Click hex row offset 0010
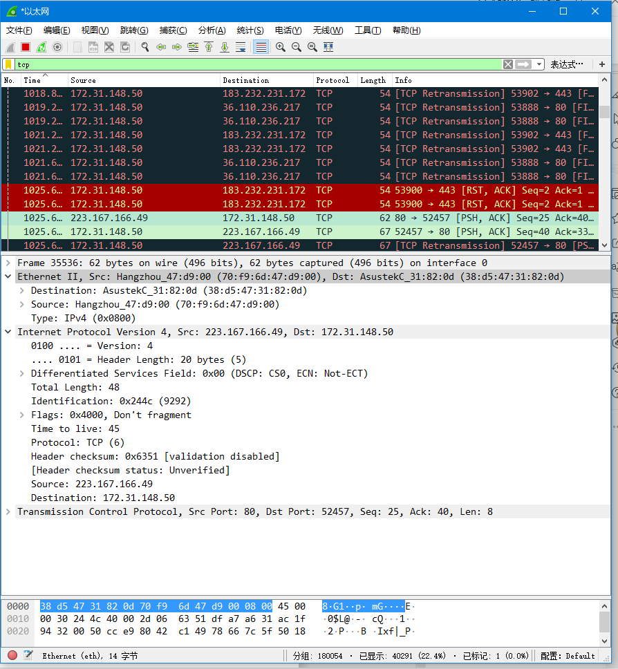 [x=18, y=619]
